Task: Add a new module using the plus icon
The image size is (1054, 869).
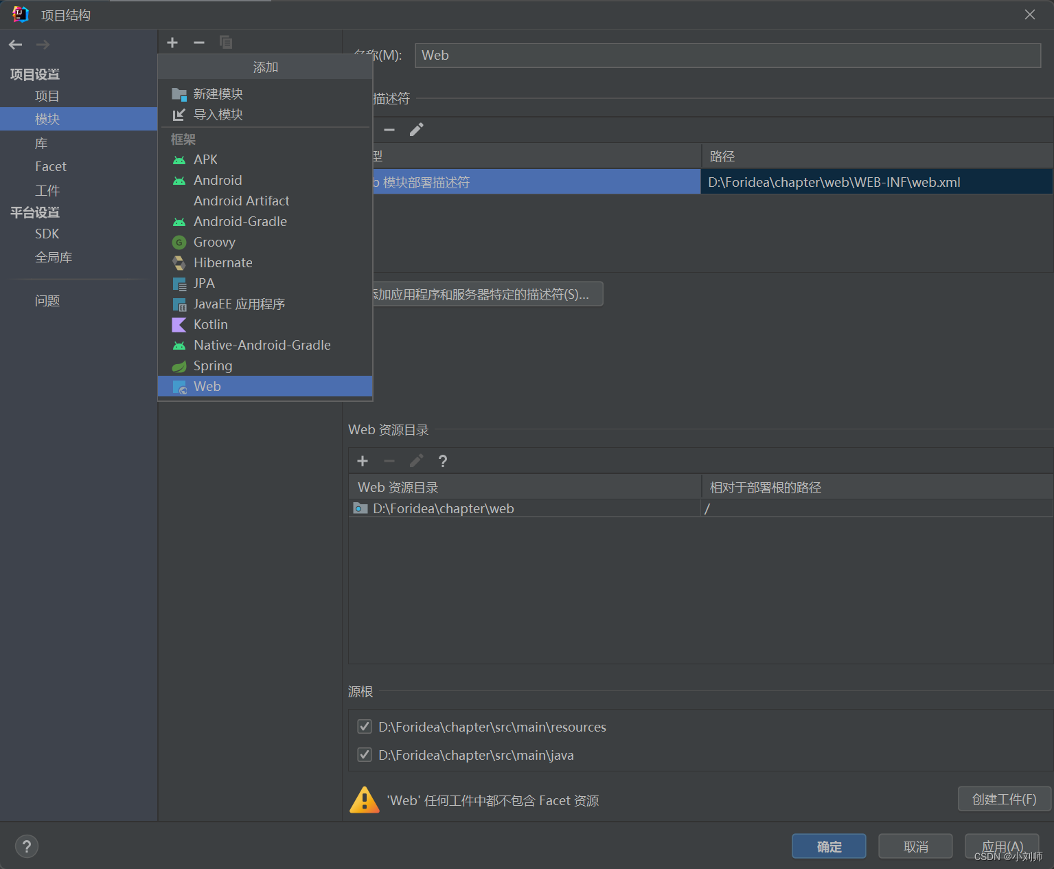Action: pyautogui.click(x=172, y=42)
